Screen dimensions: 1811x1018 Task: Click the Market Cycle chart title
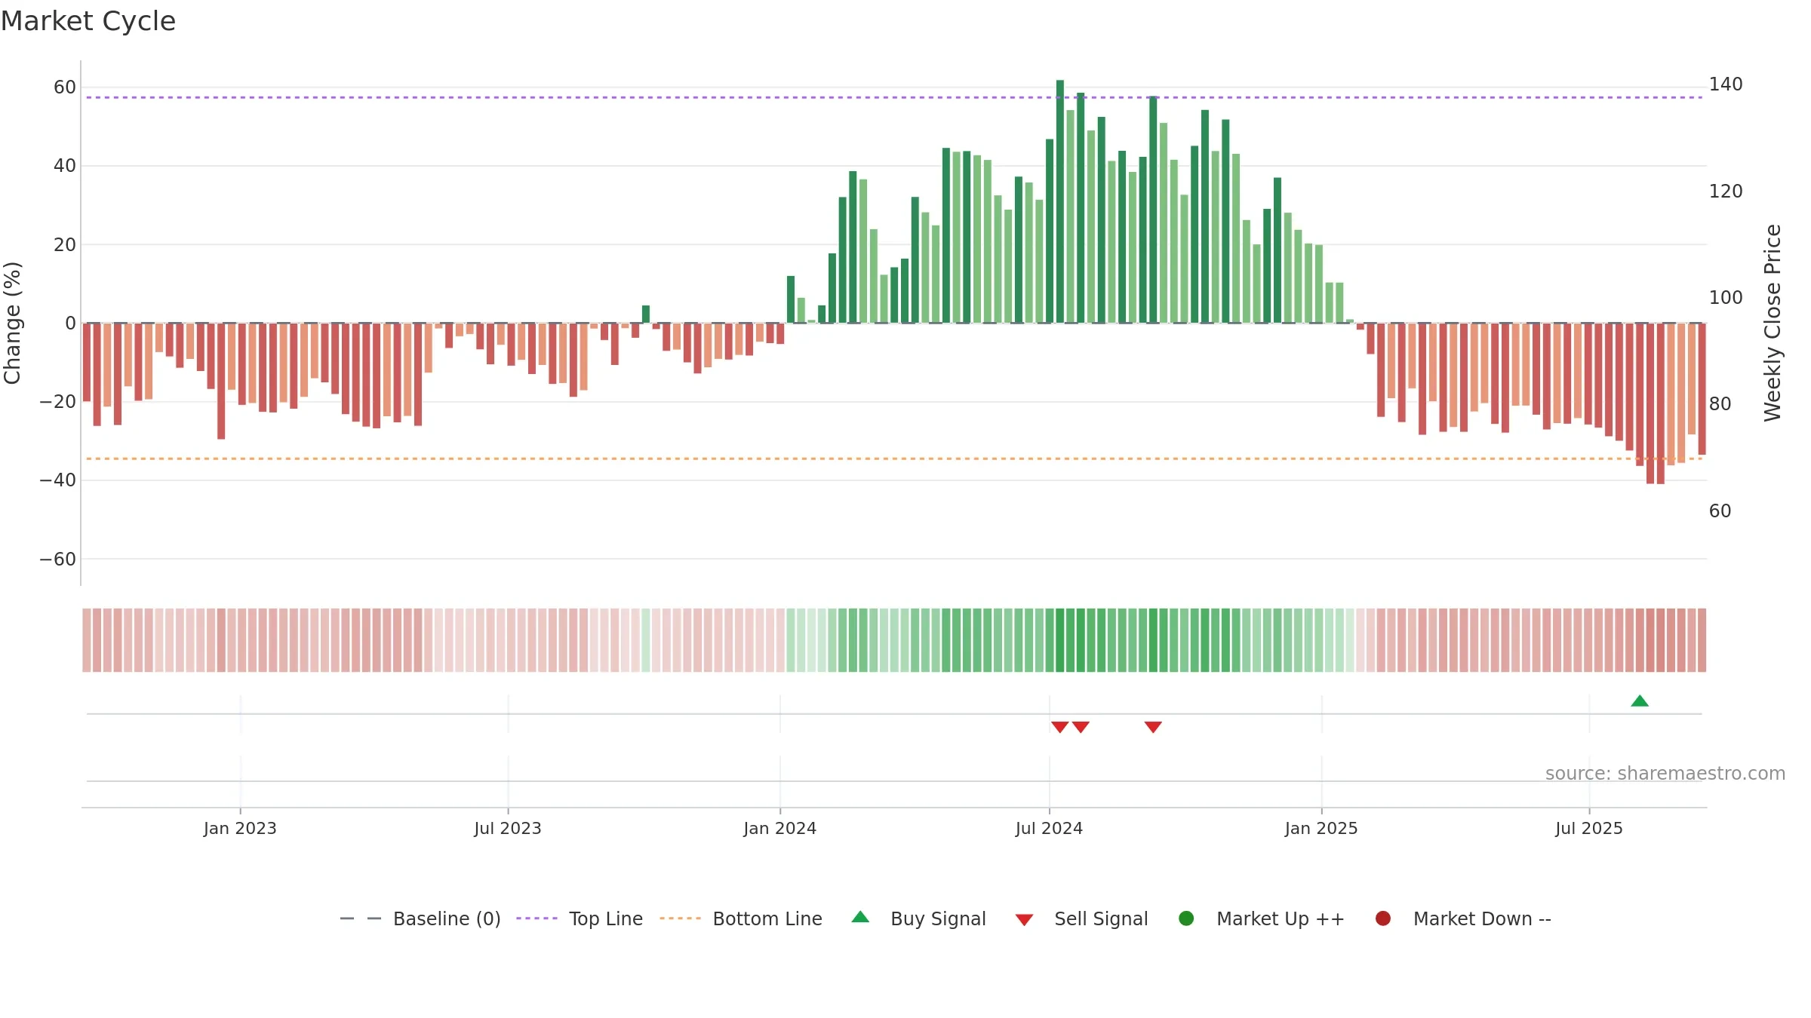tap(88, 21)
